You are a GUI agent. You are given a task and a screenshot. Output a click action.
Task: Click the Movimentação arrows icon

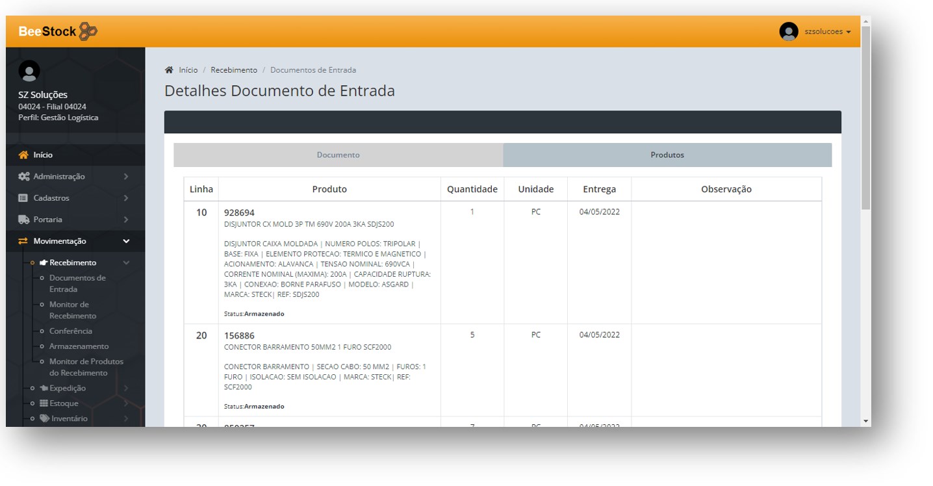click(x=23, y=241)
